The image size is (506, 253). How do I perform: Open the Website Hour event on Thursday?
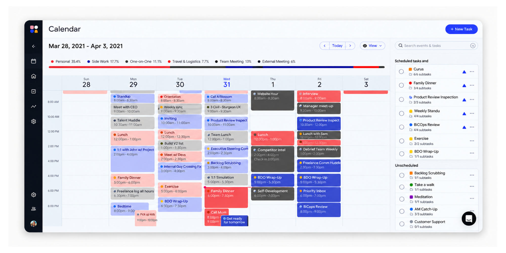[272, 100]
